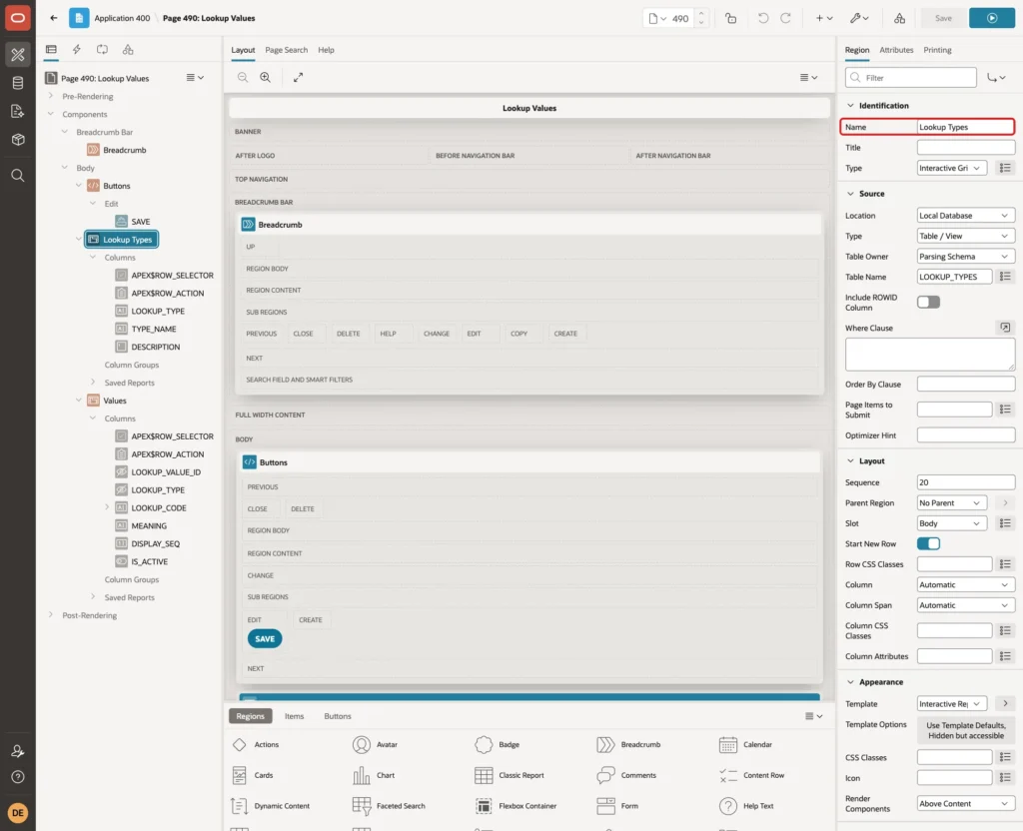Switch to Printing tab
The image size is (1023, 831).
(x=937, y=50)
